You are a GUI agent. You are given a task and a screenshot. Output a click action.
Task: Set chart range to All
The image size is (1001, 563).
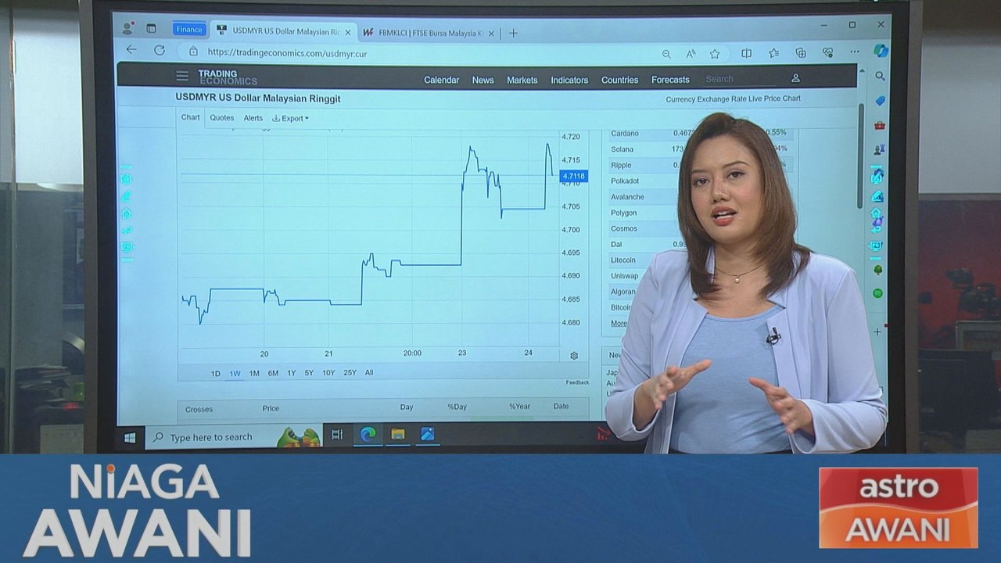pos(369,372)
